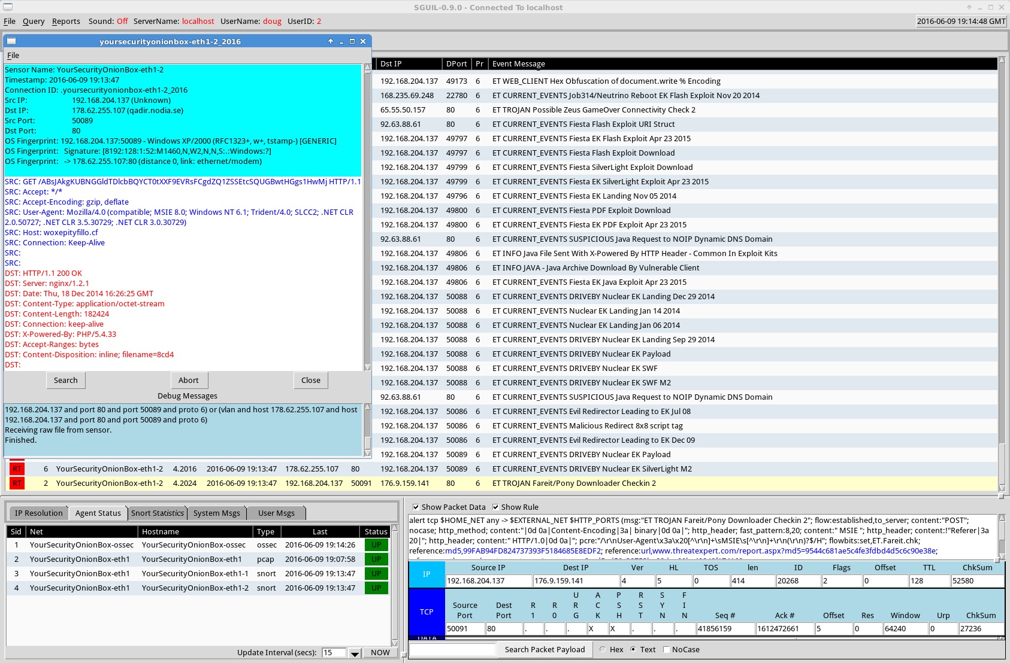Viewport: 1010px width, 663px height.
Task: Uncheck Show Rule
Action: 495,507
